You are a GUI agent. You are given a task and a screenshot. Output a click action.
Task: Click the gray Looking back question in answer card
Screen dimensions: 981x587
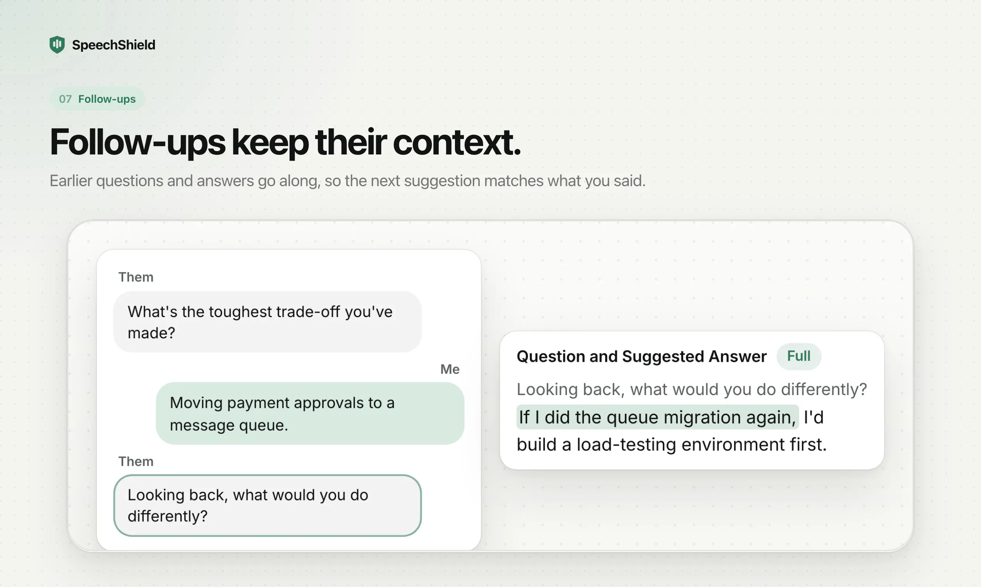[x=692, y=390]
